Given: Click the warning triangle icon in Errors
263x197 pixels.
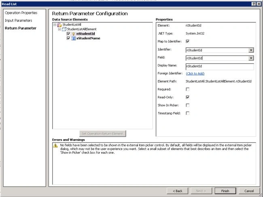Looking at the screenshot, I should click(x=55, y=145).
